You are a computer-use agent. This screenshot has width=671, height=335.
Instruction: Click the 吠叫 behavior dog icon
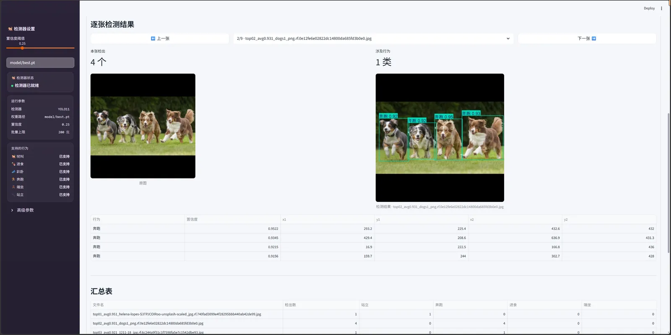pyautogui.click(x=13, y=157)
